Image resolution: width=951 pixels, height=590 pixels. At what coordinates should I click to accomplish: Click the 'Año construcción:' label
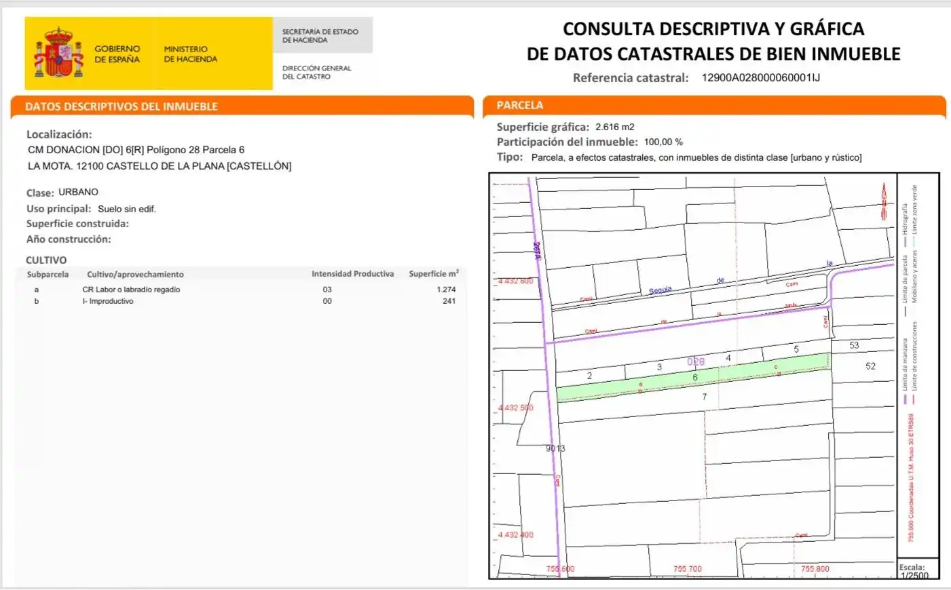[x=69, y=239]
